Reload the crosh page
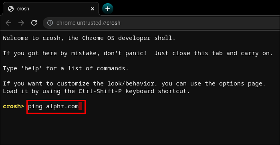 coord(34,23)
